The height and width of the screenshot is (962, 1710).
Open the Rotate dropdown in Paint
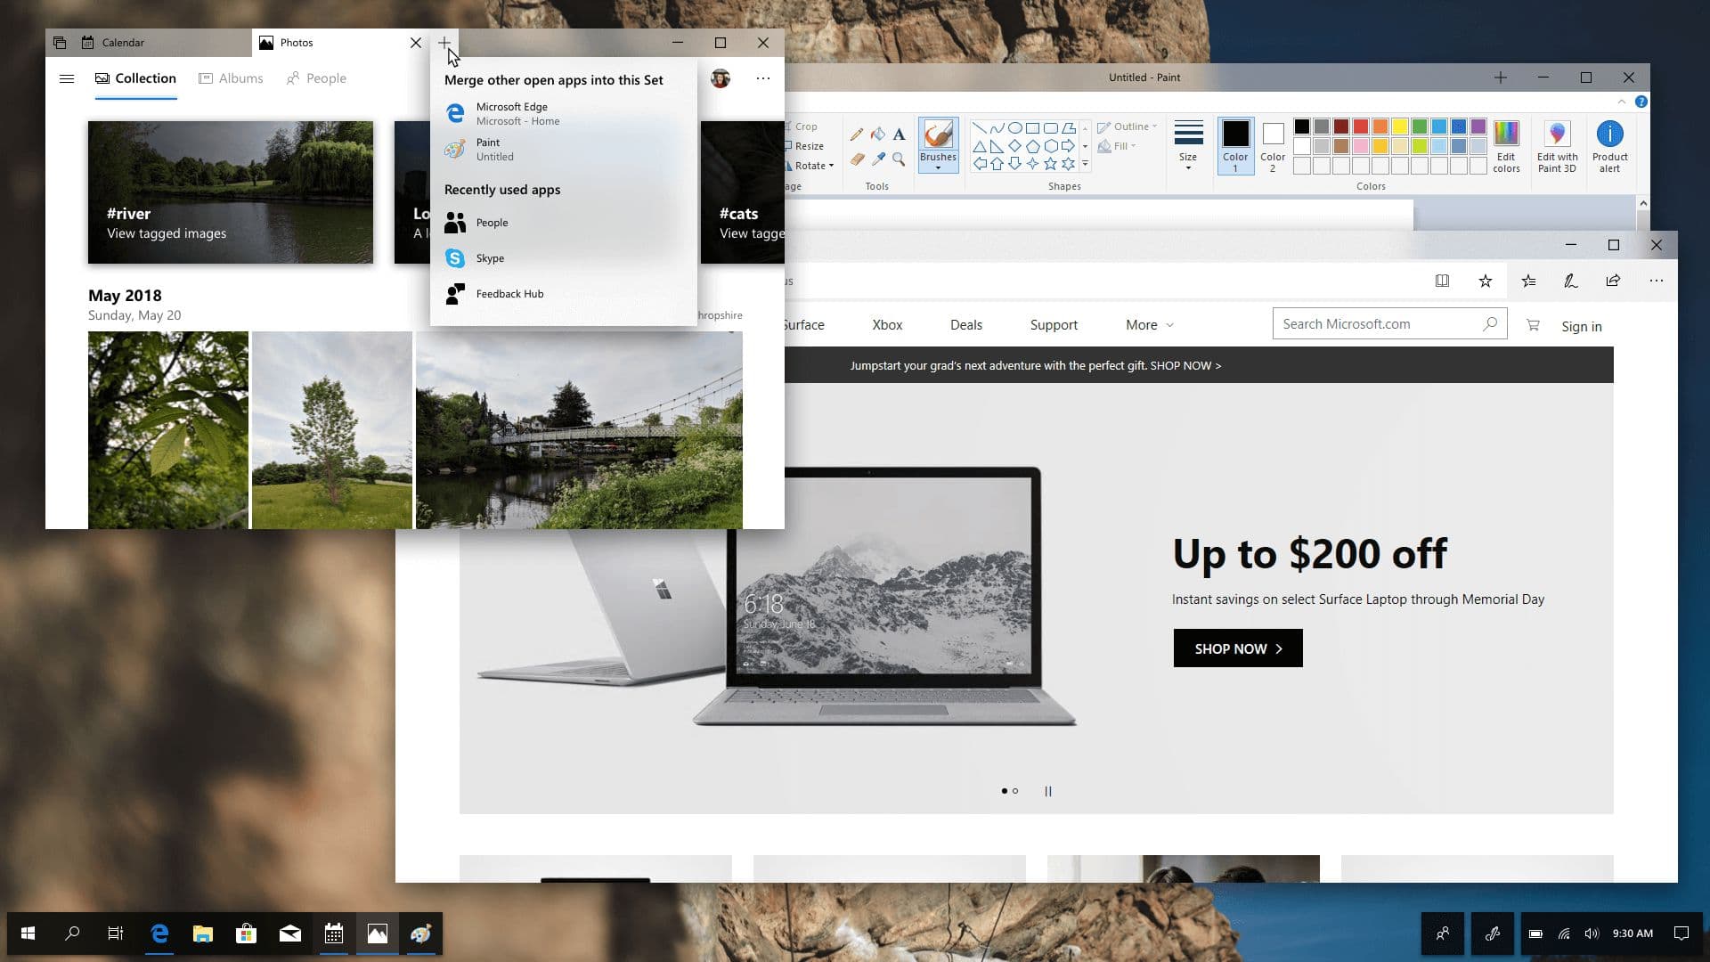[809, 166]
